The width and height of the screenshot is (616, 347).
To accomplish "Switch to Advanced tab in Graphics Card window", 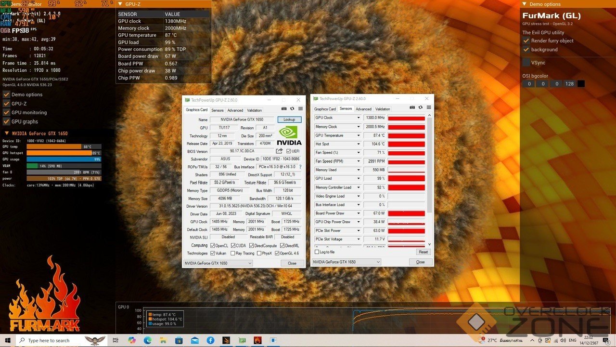I will click(235, 110).
